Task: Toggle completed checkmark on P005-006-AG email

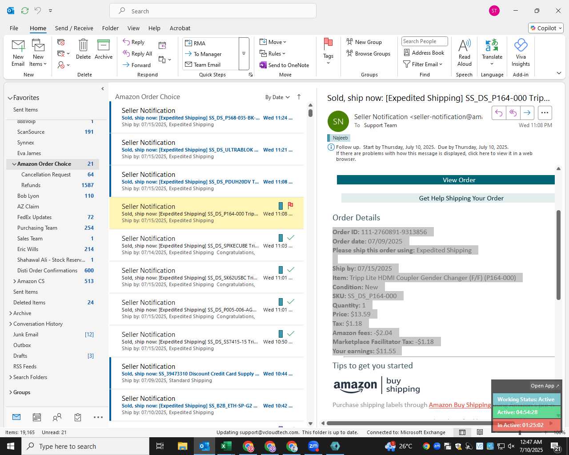Action: tap(291, 302)
